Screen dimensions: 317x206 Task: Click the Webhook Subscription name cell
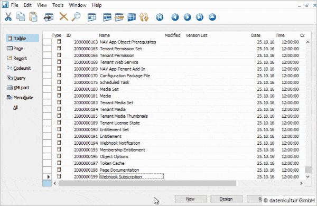coord(132,177)
